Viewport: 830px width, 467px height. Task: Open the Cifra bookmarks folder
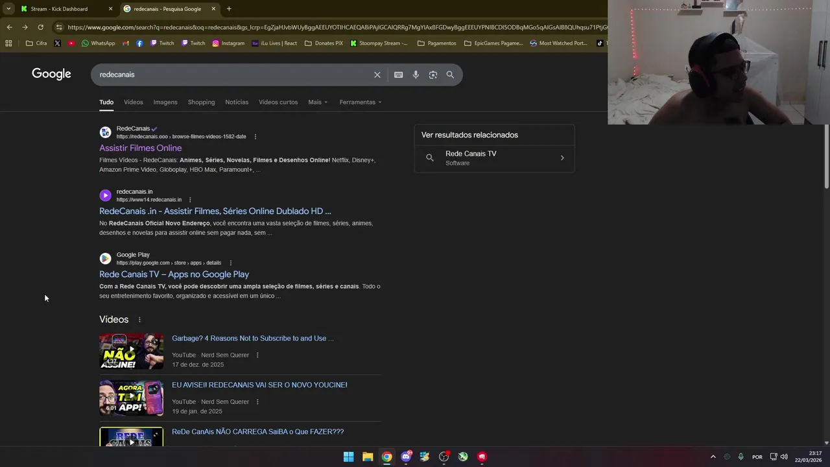pyautogui.click(x=36, y=43)
